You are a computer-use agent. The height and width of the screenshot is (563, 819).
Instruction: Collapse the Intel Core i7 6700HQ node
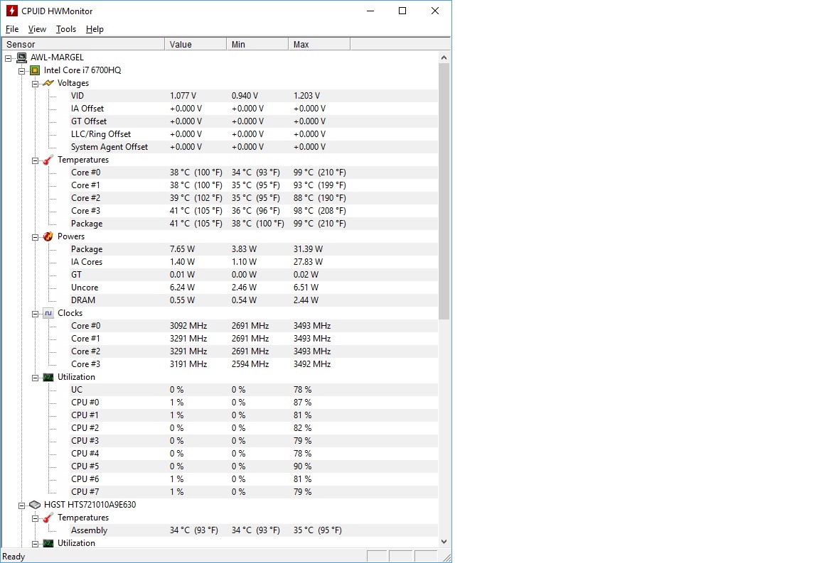point(22,71)
